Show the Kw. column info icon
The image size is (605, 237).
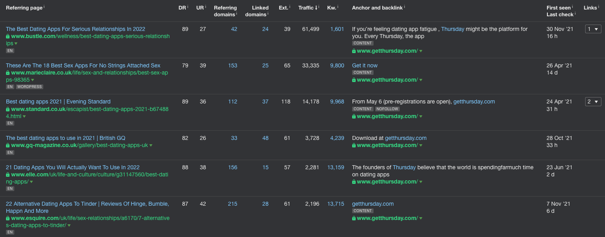338,7
